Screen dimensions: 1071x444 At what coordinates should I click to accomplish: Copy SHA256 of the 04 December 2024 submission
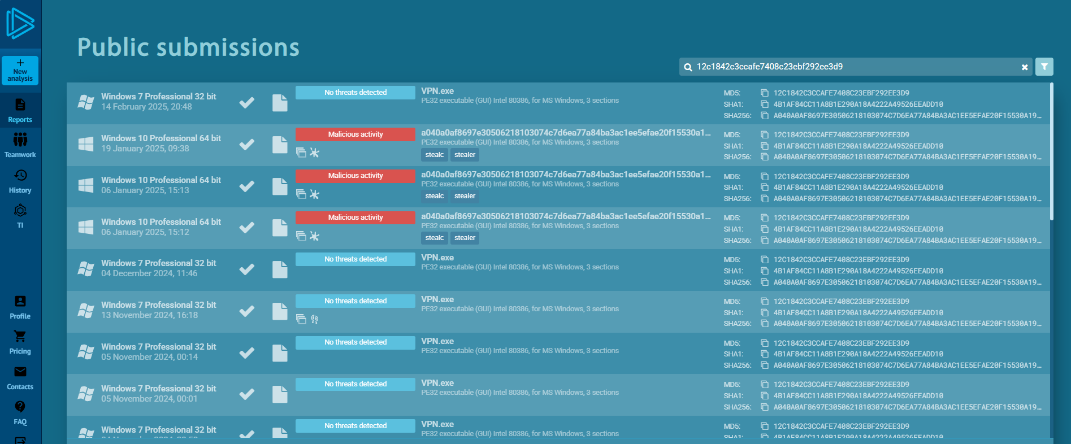click(765, 282)
